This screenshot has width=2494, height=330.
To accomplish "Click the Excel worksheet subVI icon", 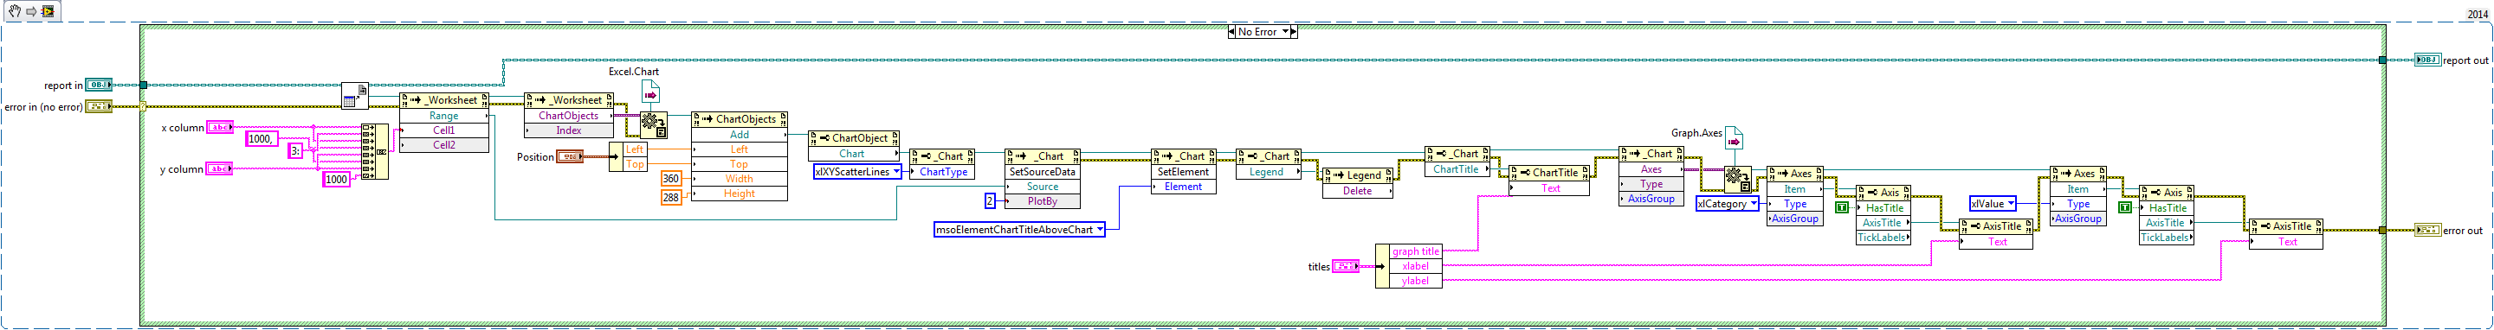I will (354, 97).
